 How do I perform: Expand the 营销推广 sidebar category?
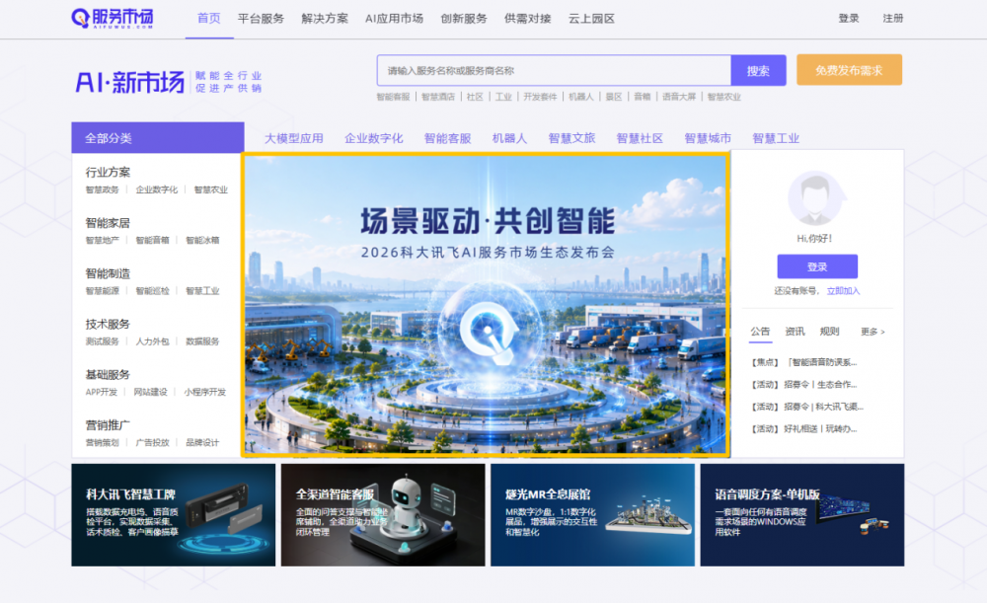[108, 425]
